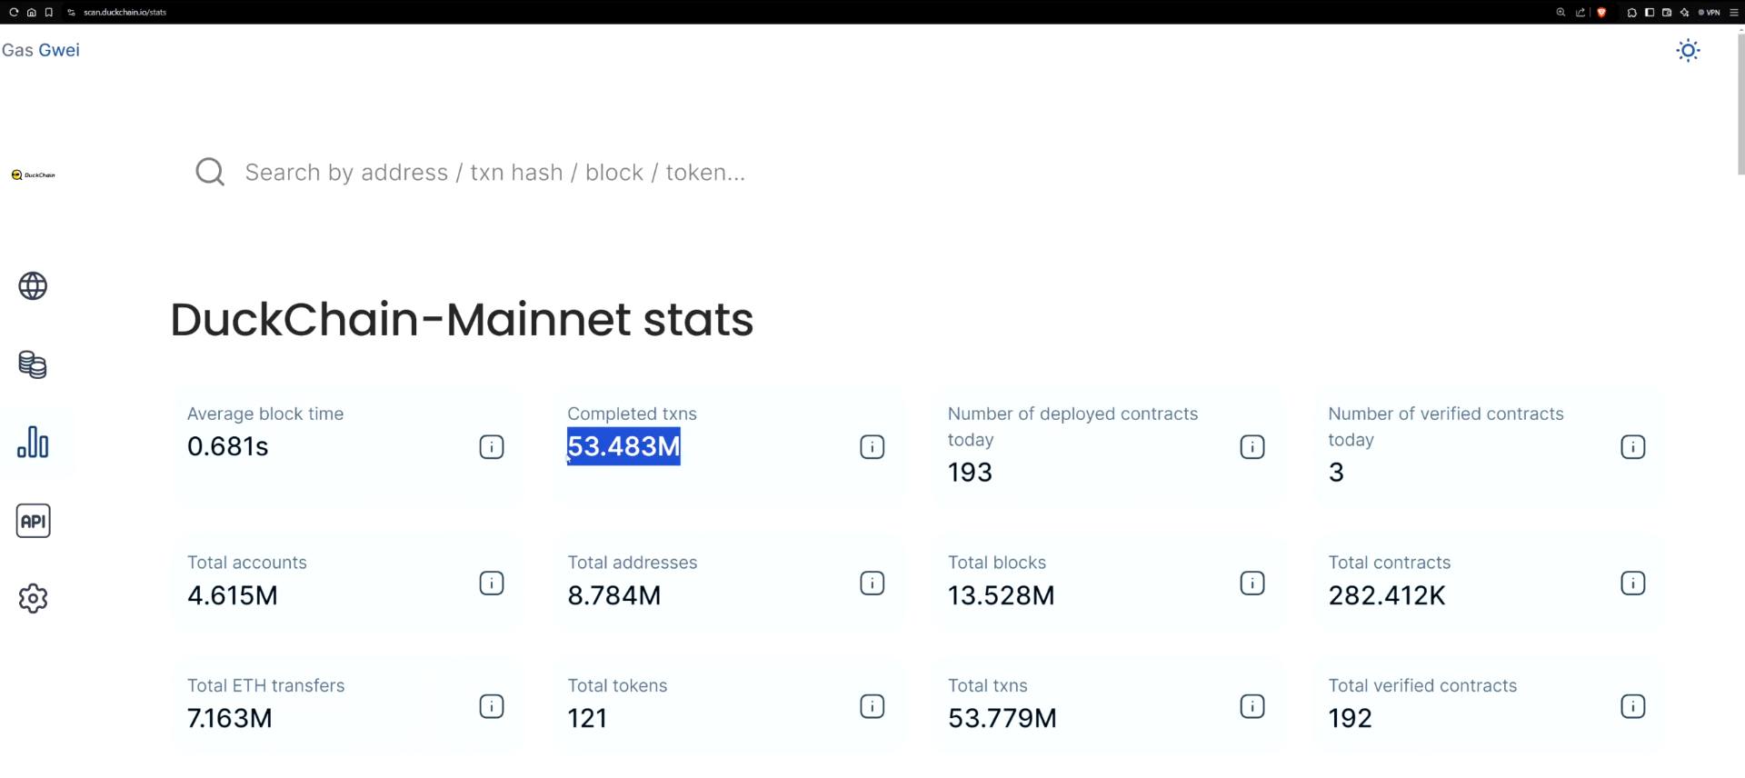Open the Blockchain globe icon in sidebar

click(x=33, y=286)
